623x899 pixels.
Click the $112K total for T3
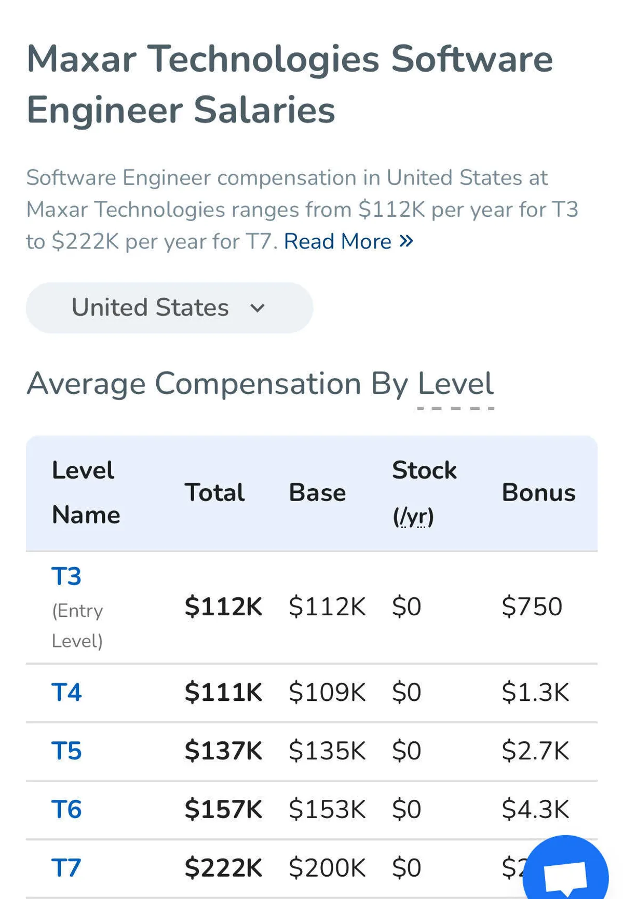click(223, 606)
